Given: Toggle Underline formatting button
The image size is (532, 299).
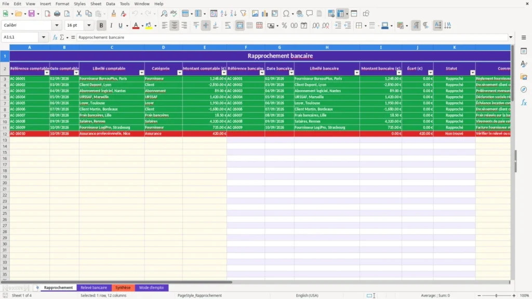Looking at the screenshot, I should pyautogui.click(x=120, y=25).
